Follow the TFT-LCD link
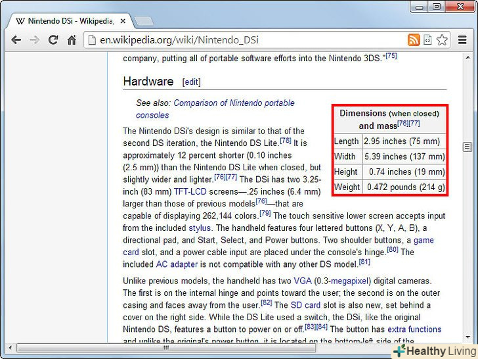This screenshot has width=478, height=359. pyautogui.click(x=190, y=192)
